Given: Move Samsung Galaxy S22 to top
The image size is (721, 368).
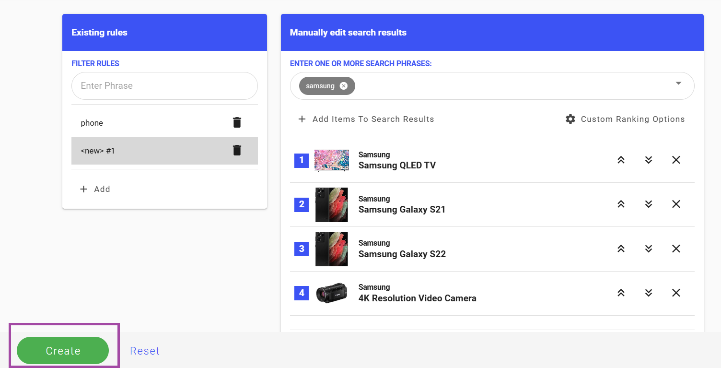Looking at the screenshot, I should point(621,249).
